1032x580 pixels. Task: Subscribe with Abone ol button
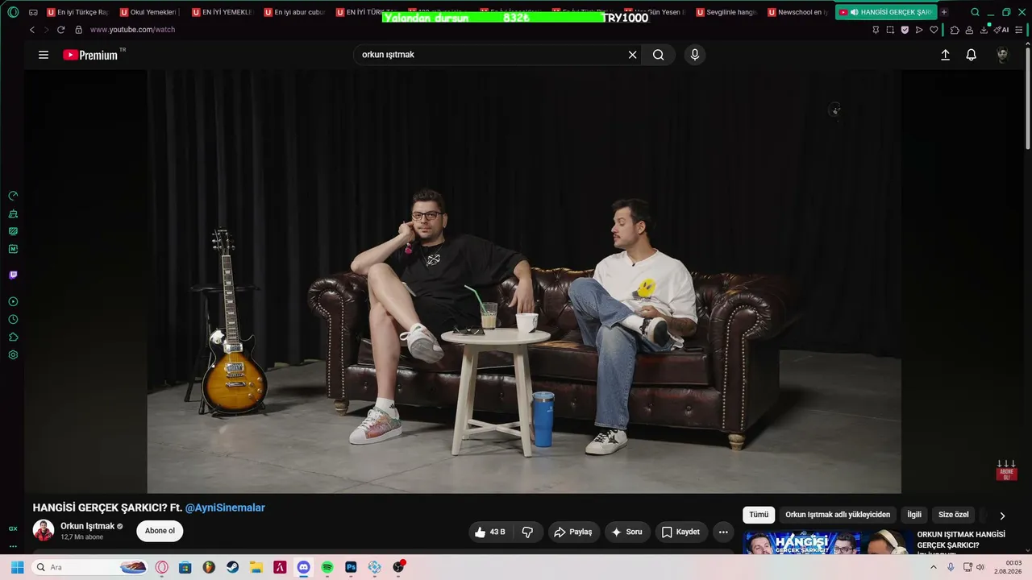tap(160, 531)
